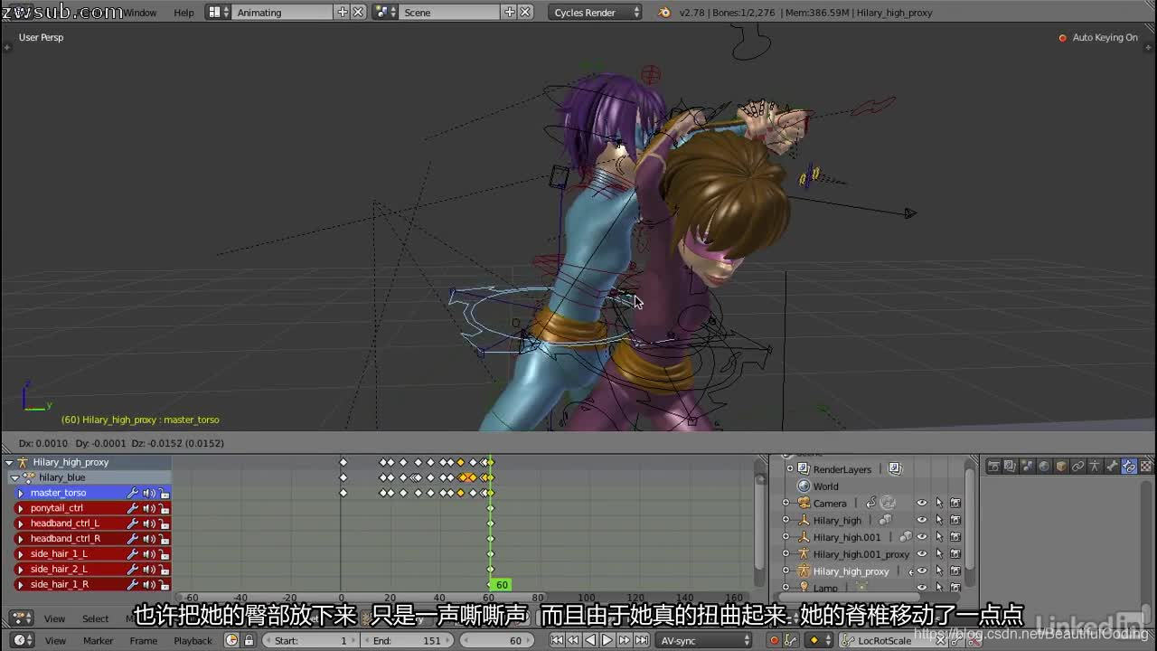Hide Hilary_high.001_proxy with its eye icon
This screenshot has height=651, width=1157.
[x=921, y=554]
